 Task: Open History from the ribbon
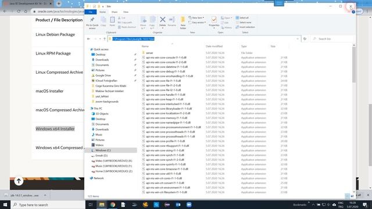(x=226, y=27)
